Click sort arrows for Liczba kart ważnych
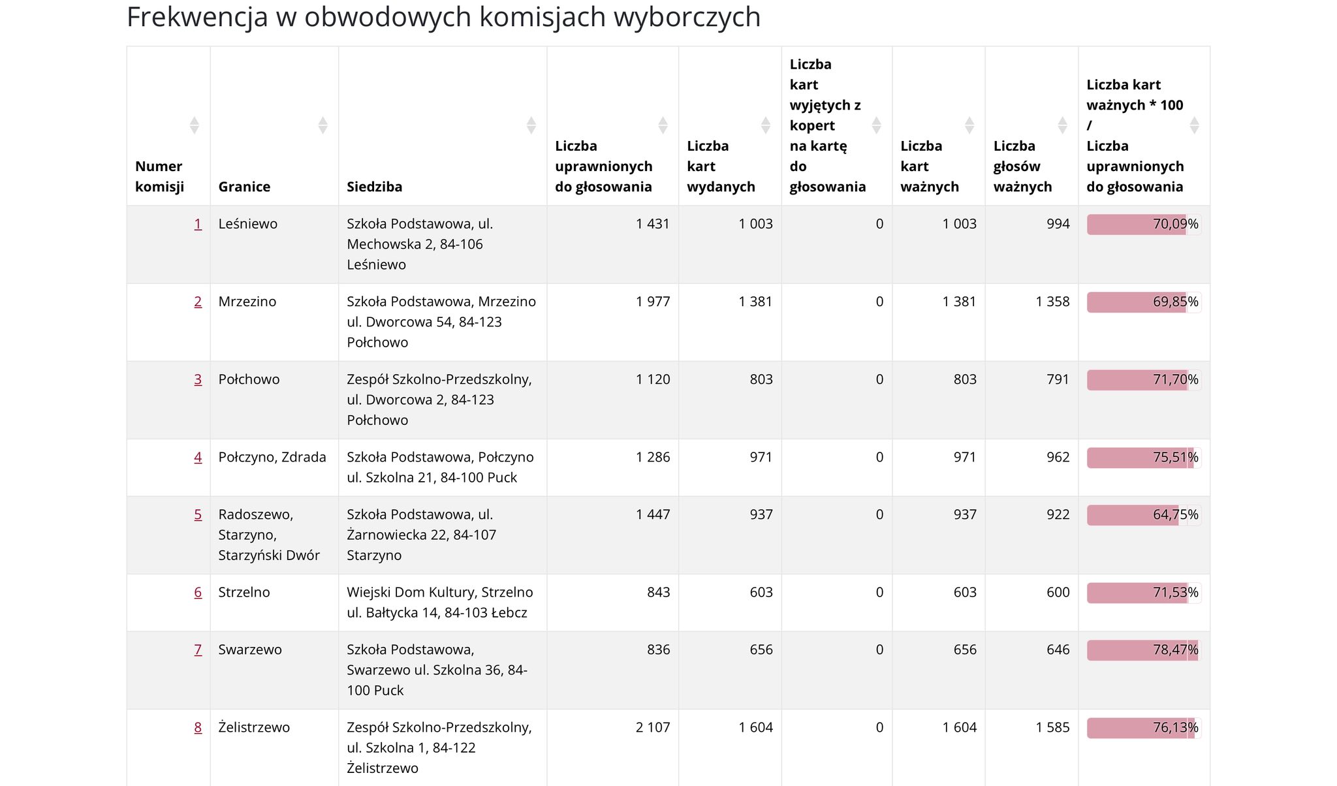 tap(969, 125)
